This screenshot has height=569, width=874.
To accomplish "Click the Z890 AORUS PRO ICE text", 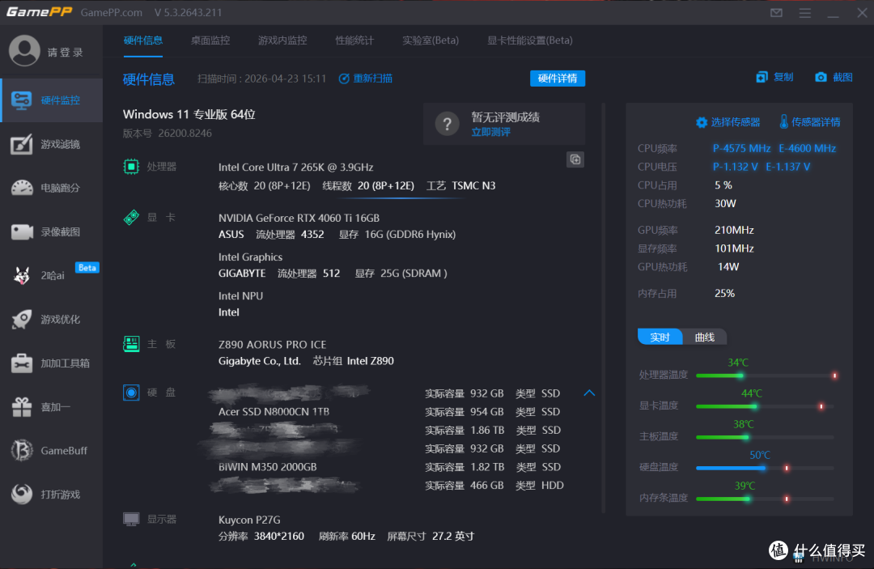I will click(272, 345).
